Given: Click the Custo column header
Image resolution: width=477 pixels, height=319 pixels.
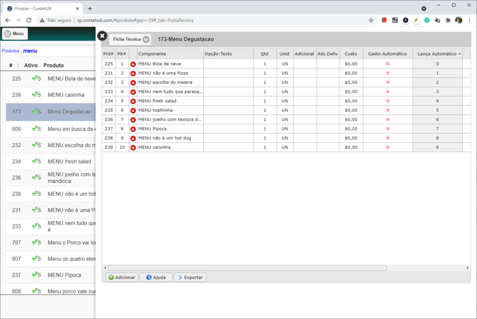Looking at the screenshot, I should [x=351, y=54].
